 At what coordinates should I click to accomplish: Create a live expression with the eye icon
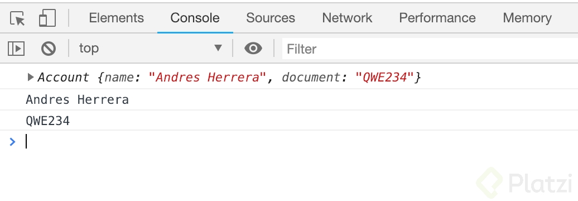click(x=253, y=49)
